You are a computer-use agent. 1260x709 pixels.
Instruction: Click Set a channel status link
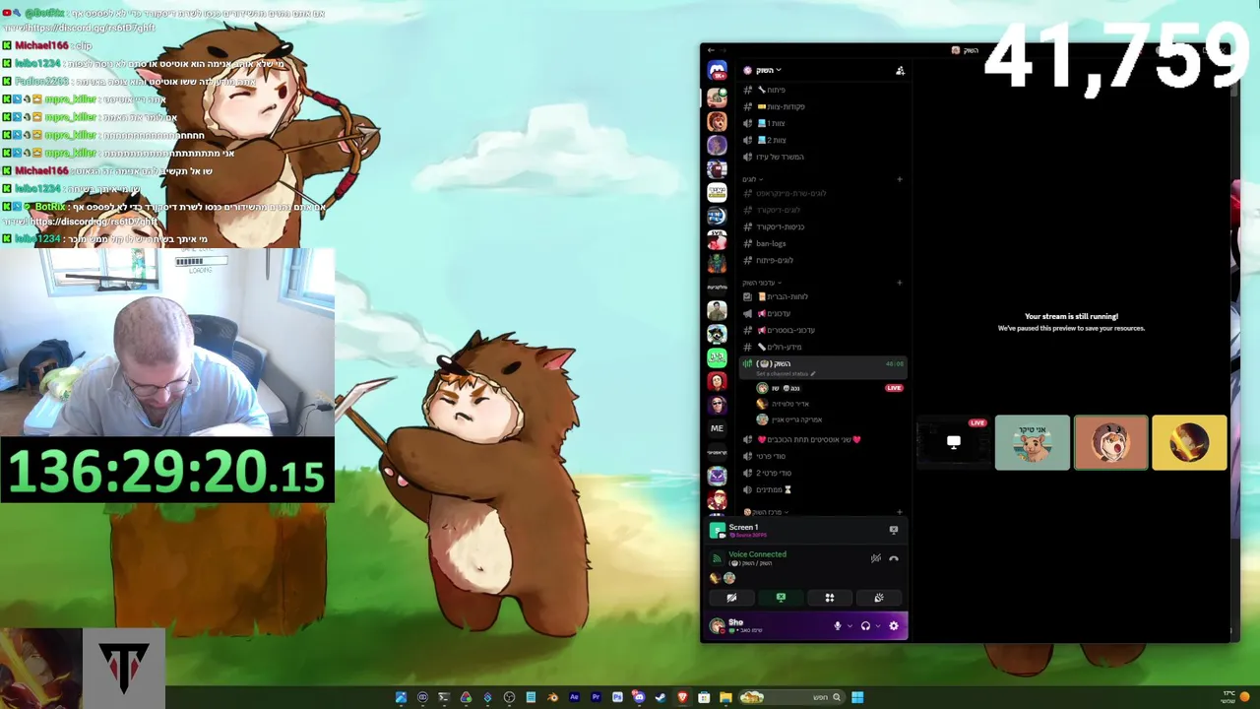tap(785, 374)
